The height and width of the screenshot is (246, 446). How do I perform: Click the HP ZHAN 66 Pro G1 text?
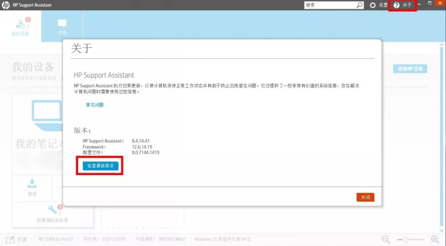tap(56, 239)
